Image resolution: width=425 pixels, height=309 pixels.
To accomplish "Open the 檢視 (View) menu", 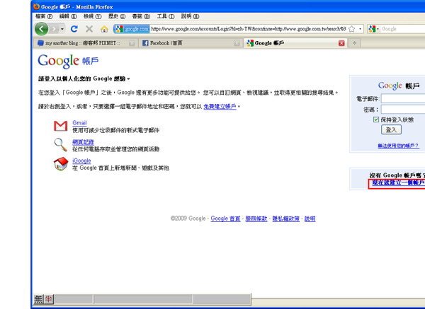I will pos(92,16).
